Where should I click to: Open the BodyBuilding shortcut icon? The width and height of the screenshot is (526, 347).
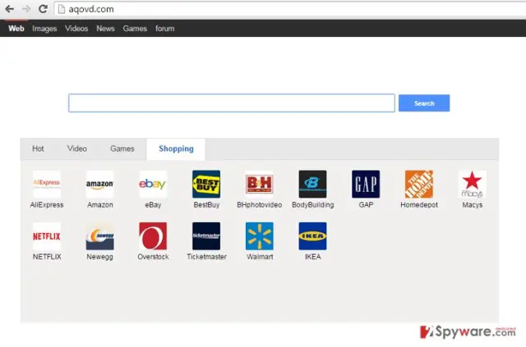pyautogui.click(x=312, y=184)
